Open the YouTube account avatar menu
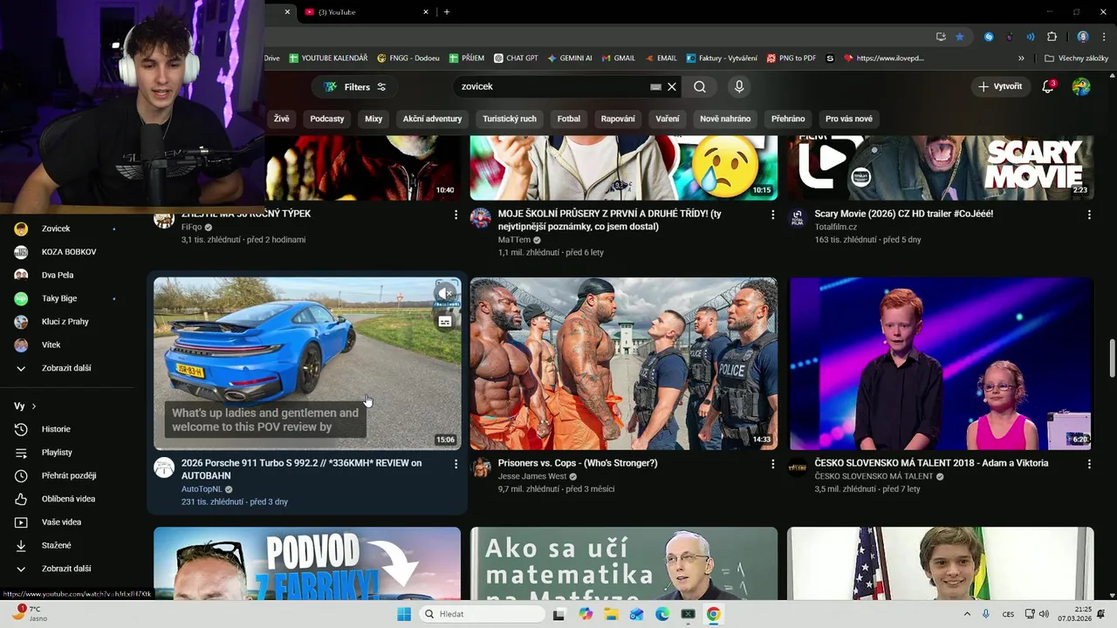Screen dimensions: 1117x628 [x=1081, y=87]
